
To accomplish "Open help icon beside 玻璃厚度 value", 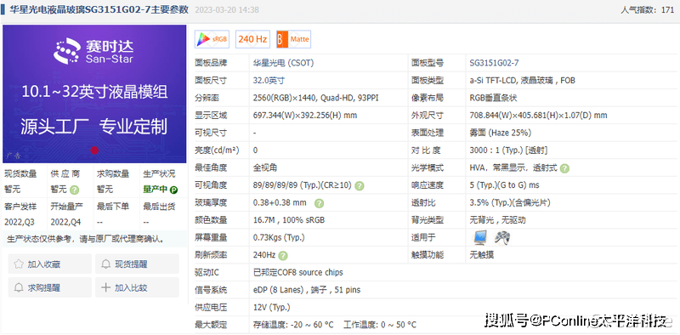I will pos(319,203).
